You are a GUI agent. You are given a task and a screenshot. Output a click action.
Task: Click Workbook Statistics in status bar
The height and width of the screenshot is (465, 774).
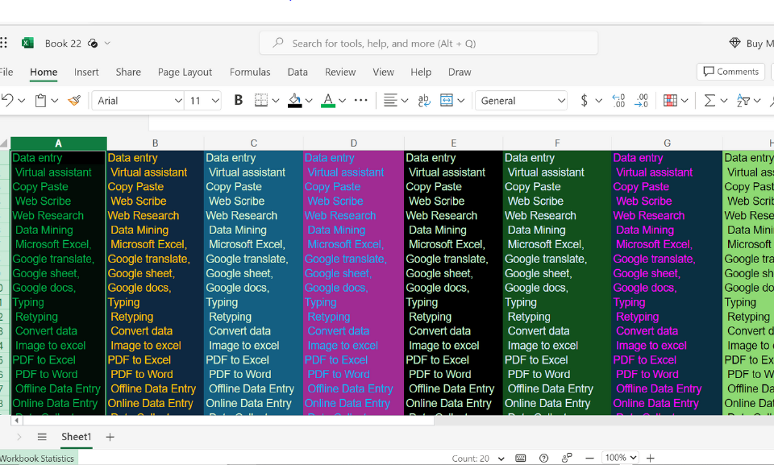37,459
